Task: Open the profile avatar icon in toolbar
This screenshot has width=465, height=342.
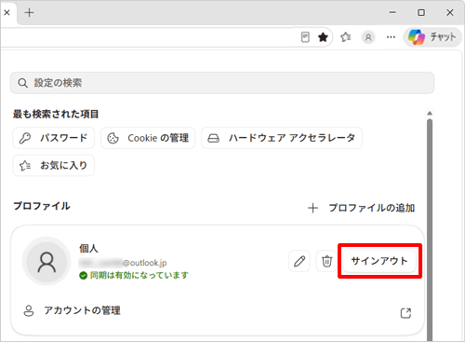Action: point(368,37)
